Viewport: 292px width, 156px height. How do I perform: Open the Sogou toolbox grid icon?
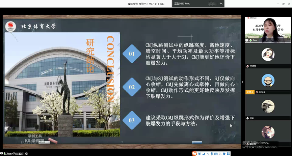228,154
